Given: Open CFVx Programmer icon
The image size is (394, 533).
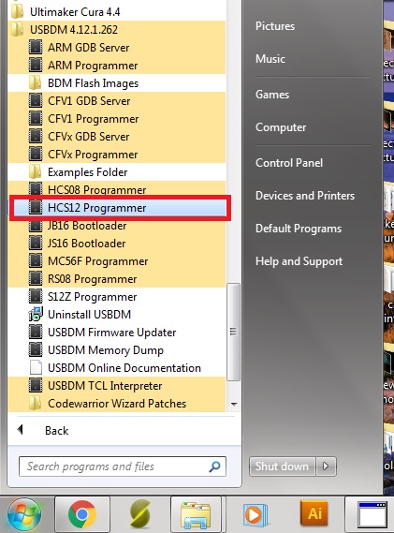Looking at the screenshot, I should (x=36, y=154).
